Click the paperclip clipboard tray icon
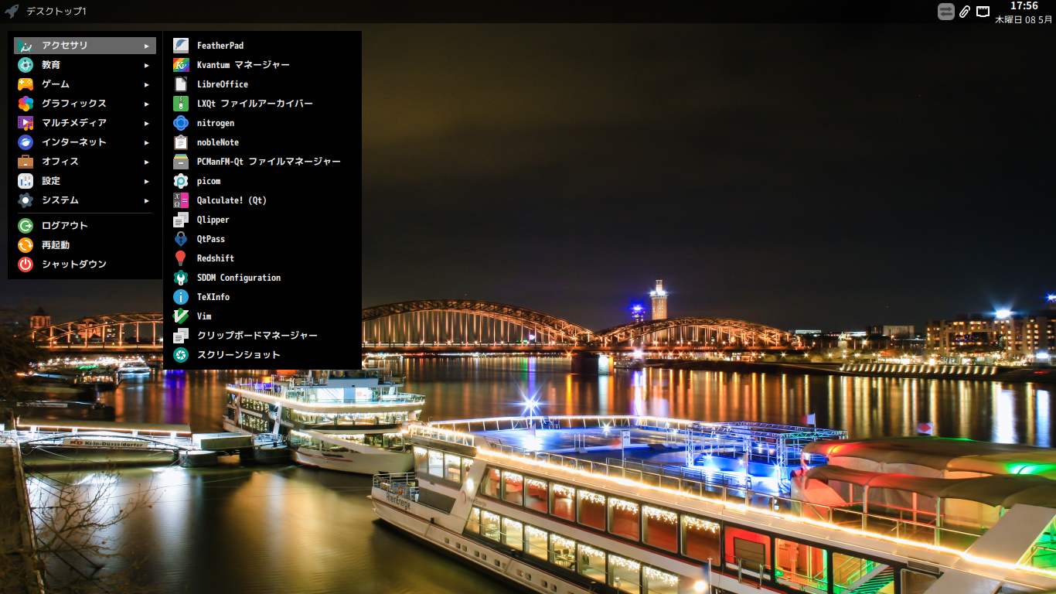 click(x=964, y=11)
